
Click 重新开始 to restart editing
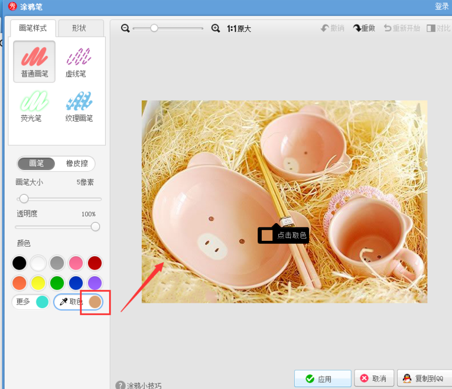[x=402, y=28]
